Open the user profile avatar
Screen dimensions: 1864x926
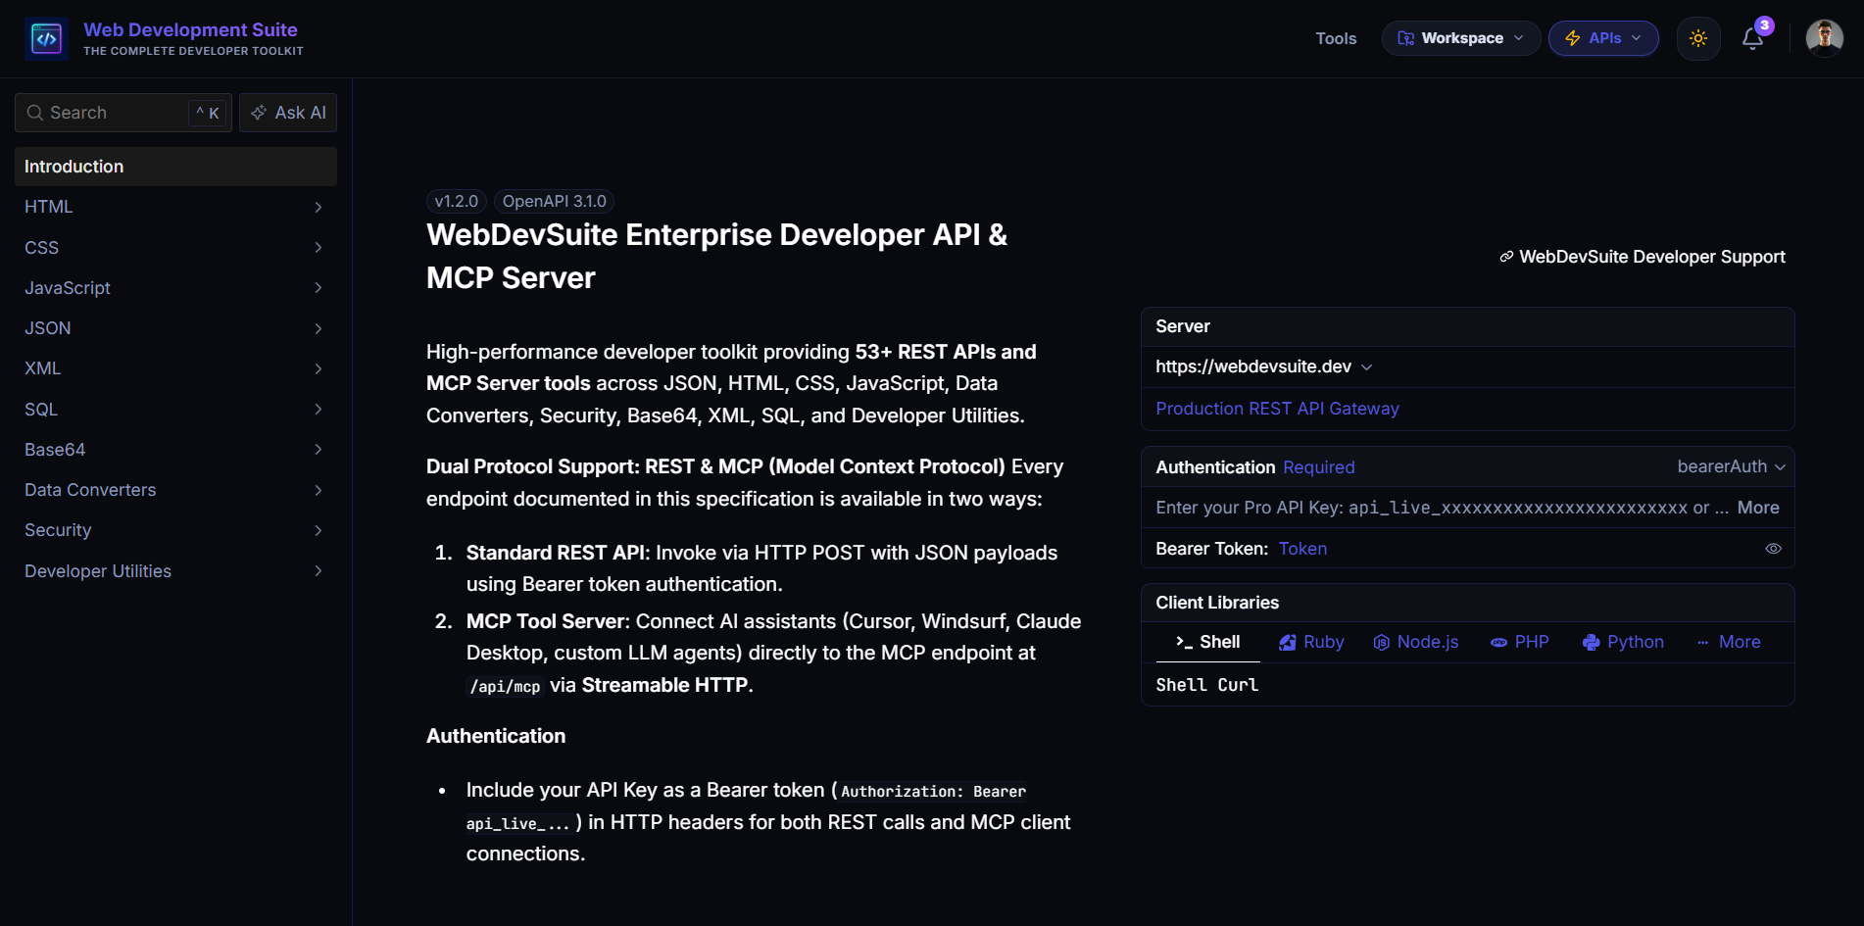[1824, 38]
